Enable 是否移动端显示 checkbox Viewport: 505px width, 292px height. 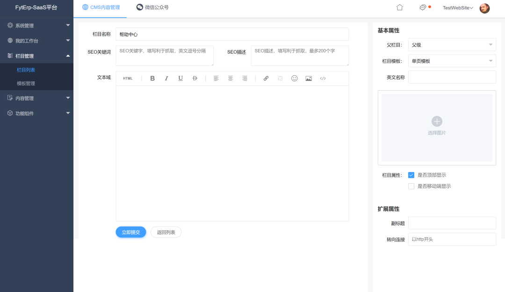(x=411, y=186)
